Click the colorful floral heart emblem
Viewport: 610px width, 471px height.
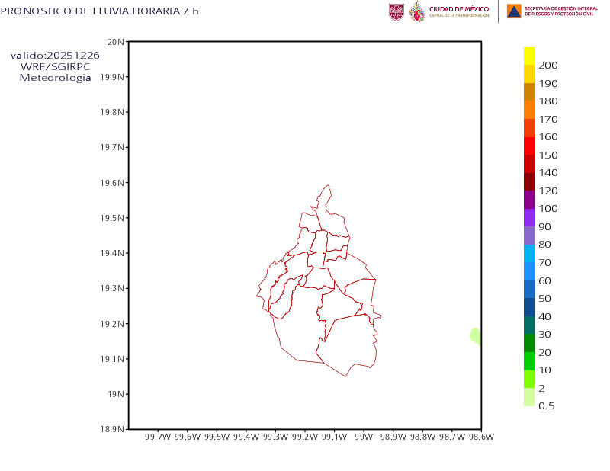[417, 11]
